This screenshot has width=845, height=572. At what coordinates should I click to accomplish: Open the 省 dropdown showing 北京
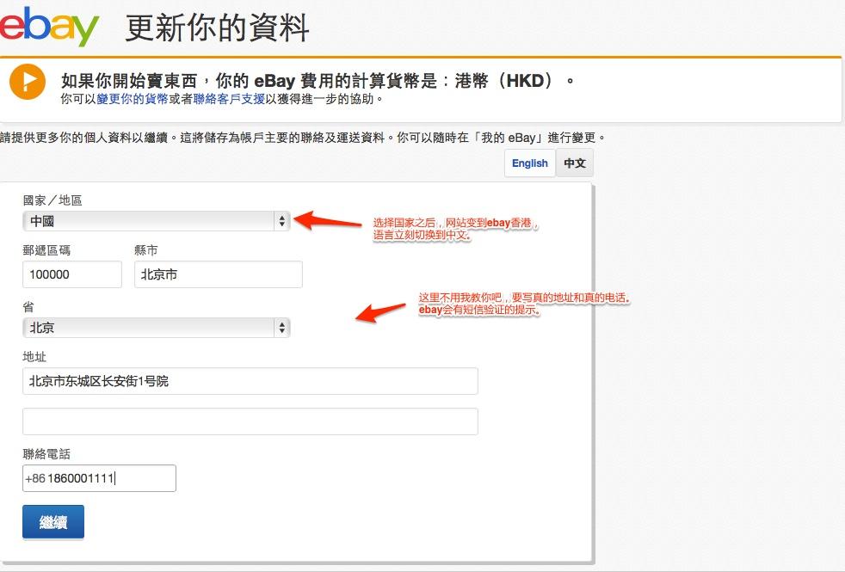click(157, 328)
